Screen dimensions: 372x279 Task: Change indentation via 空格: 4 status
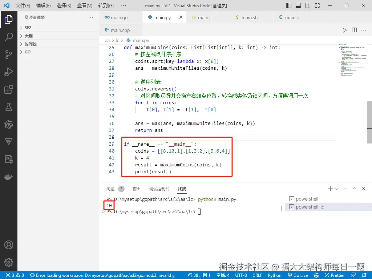[223, 275]
